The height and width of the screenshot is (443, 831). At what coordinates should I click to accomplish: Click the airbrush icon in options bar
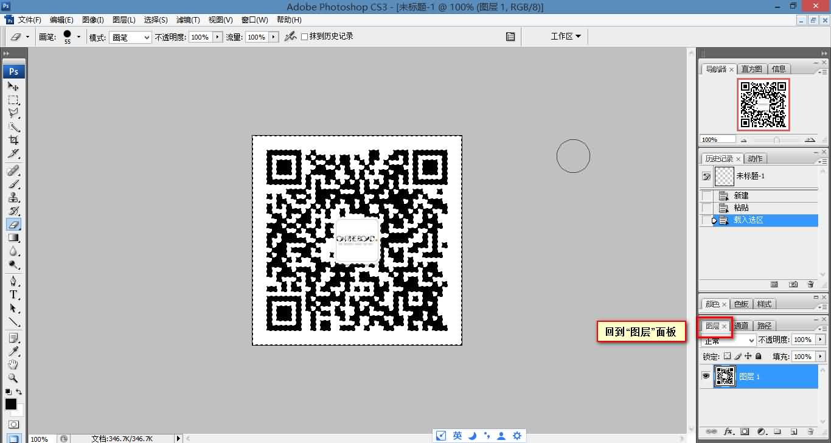pyautogui.click(x=290, y=37)
